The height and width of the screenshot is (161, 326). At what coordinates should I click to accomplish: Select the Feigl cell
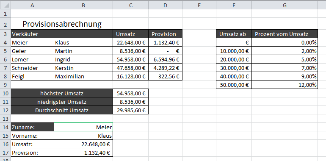click(x=33, y=76)
